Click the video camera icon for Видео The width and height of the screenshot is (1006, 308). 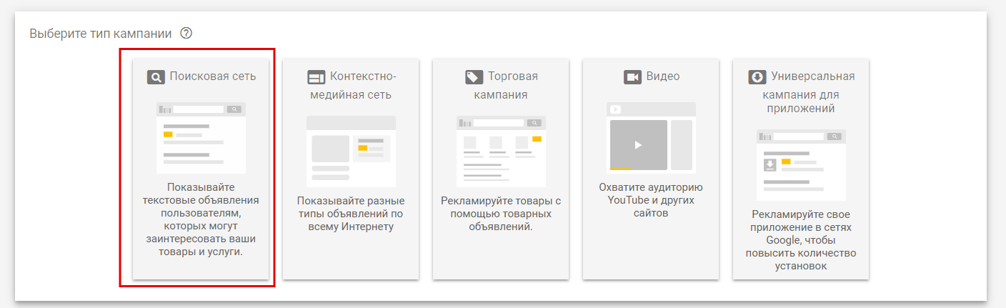tap(632, 77)
